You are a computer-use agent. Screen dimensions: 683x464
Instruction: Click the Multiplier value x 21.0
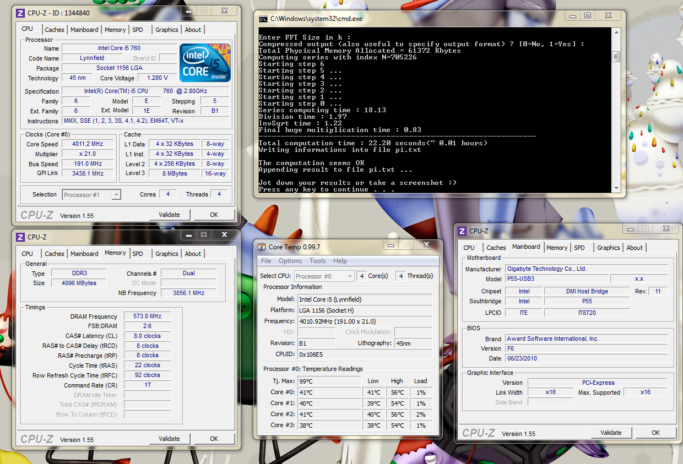[x=88, y=154]
